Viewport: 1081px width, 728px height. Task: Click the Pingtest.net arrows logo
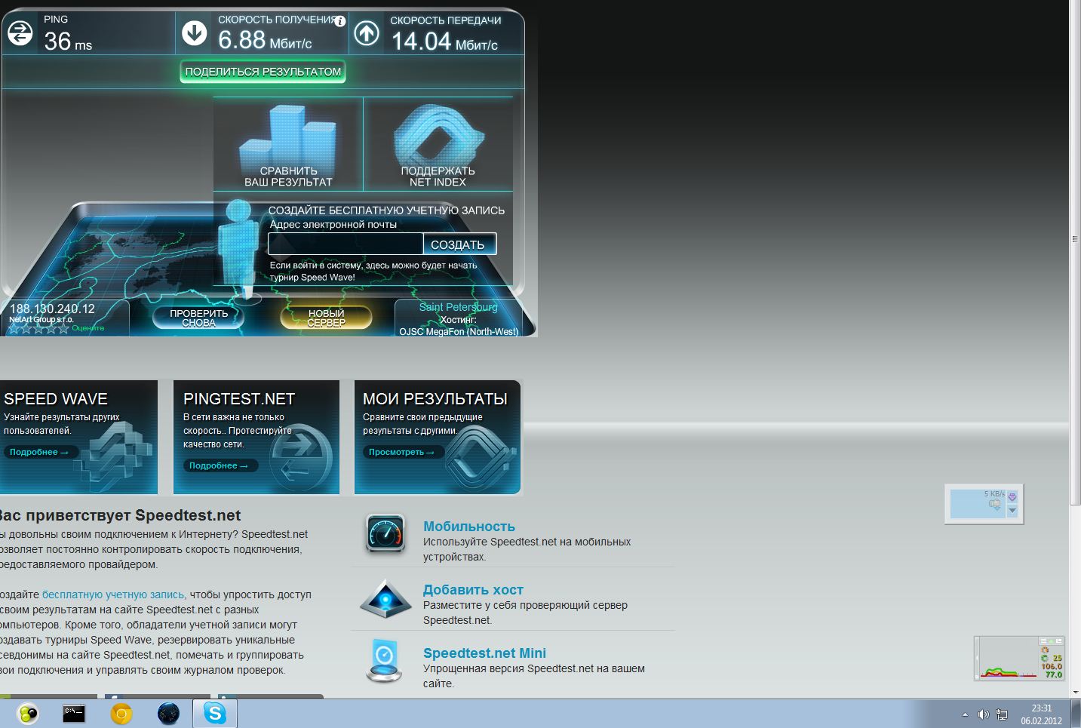point(301,457)
